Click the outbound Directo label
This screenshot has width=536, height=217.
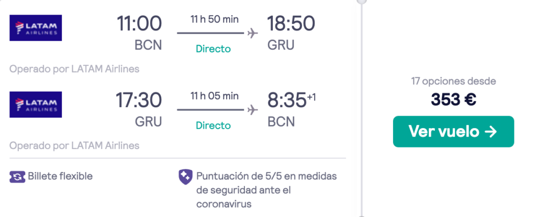pyautogui.click(x=214, y=49)
